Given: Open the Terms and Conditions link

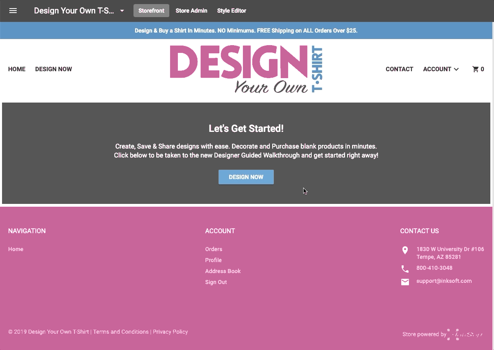Looking at the screenshot, I should pyautogui.click(x=120, y=332).
